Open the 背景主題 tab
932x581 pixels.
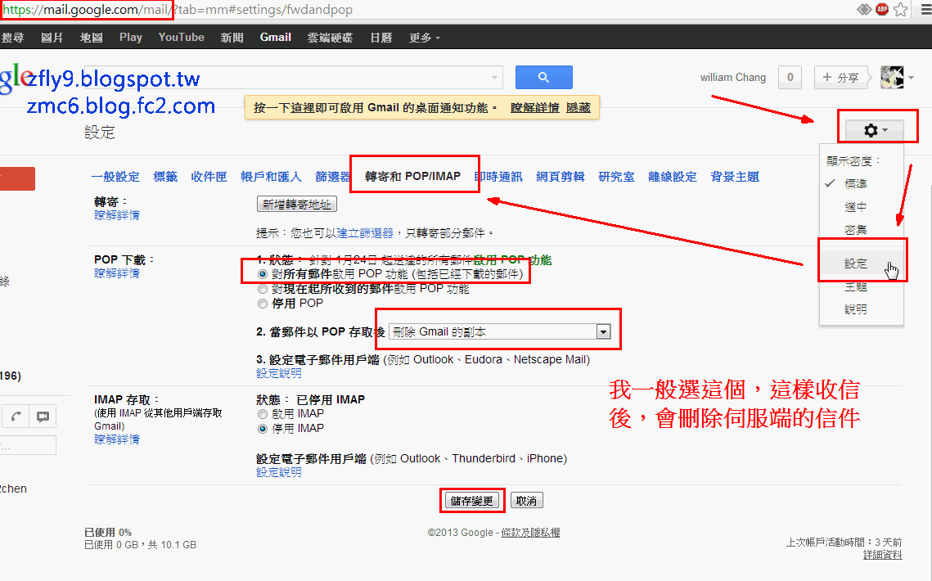pos(735,177)
